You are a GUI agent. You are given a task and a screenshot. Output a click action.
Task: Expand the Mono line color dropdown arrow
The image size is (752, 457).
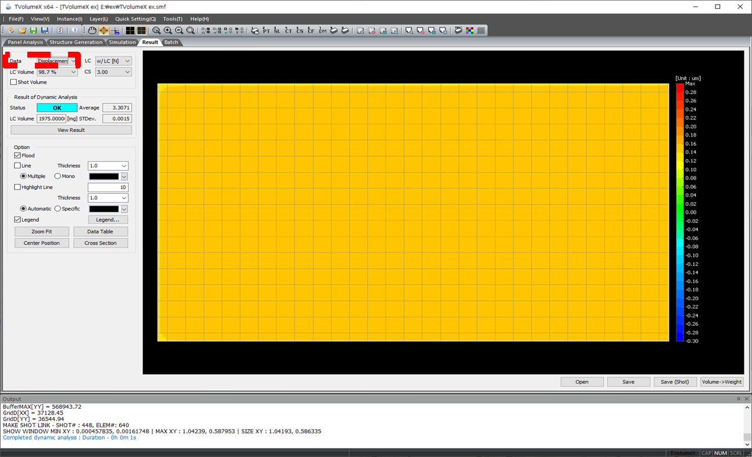[124, 177]
